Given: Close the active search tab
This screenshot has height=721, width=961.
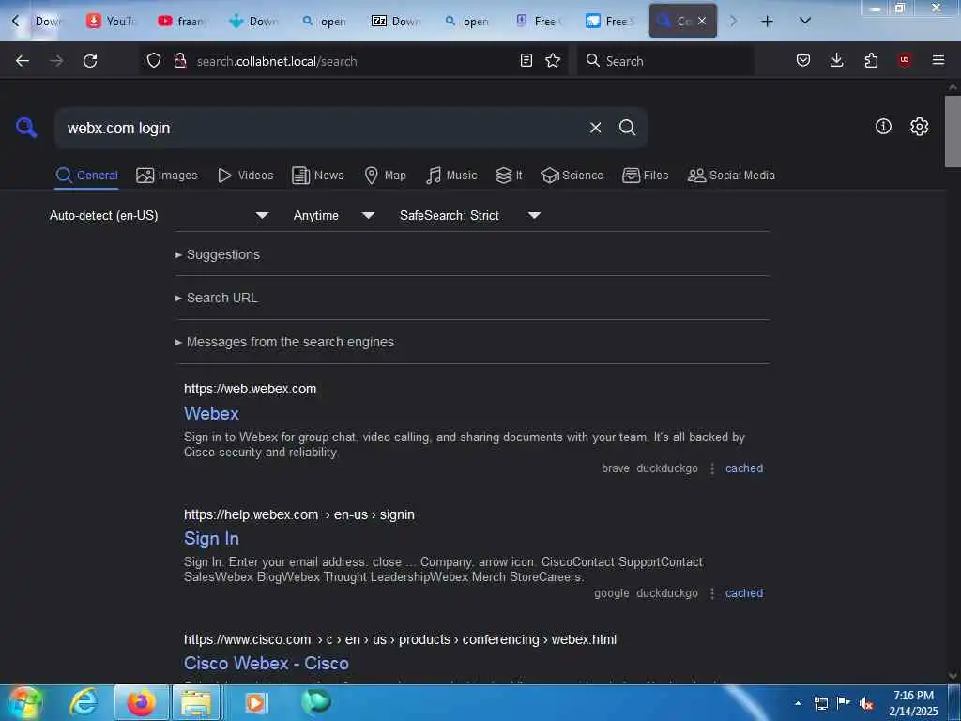Looking at the screenshot, I should coord(702,21).
